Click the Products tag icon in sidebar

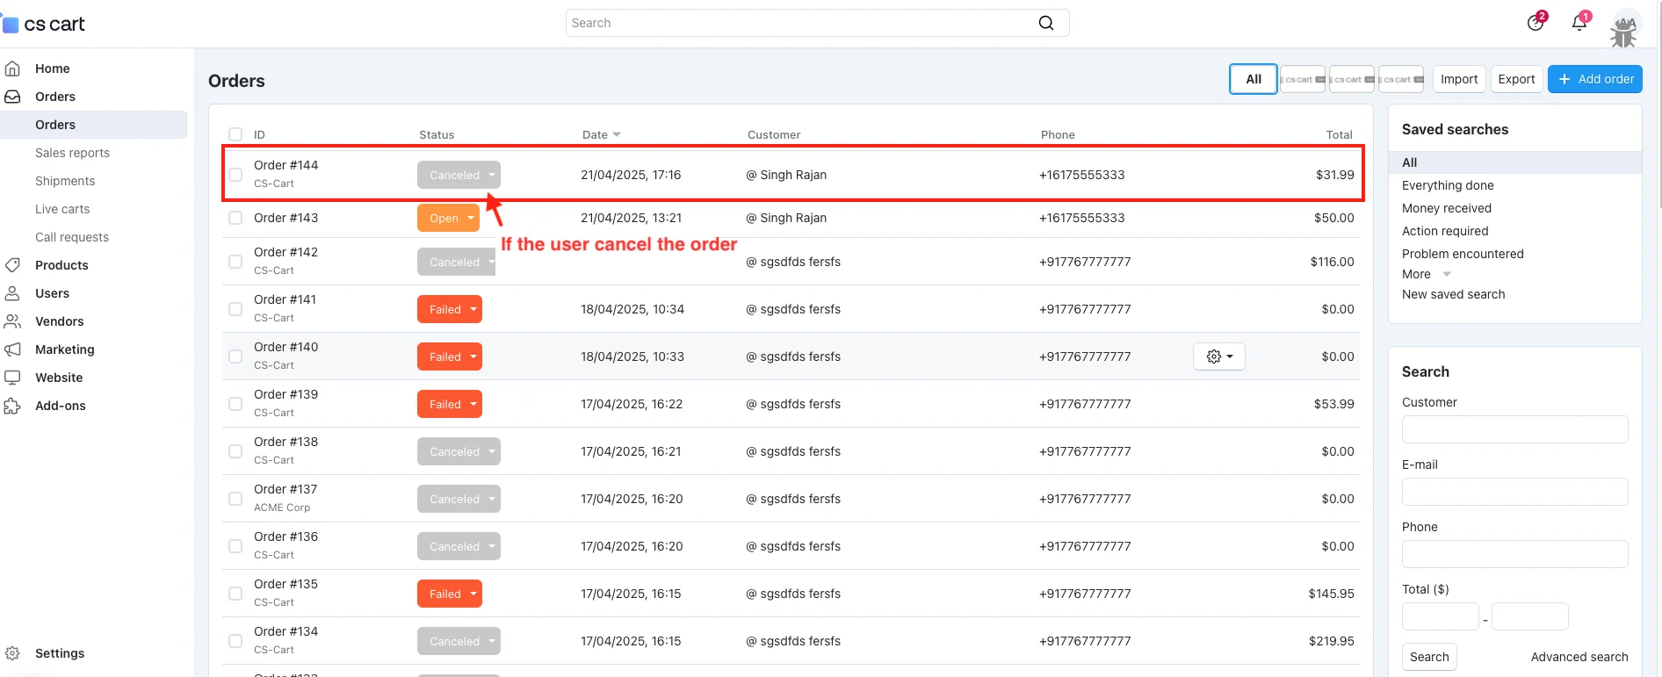click(x=13, y=265)
